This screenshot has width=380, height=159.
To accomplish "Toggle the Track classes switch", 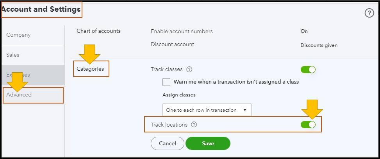I will click(x=308, y=70).
